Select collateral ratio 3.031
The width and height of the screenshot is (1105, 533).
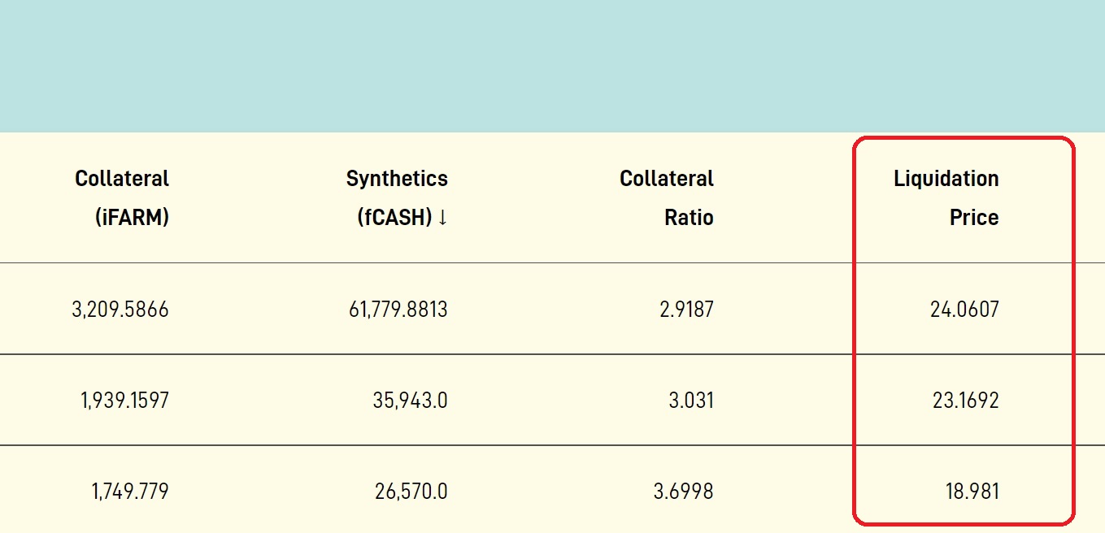pyautogui.click(x=693, y=401)
